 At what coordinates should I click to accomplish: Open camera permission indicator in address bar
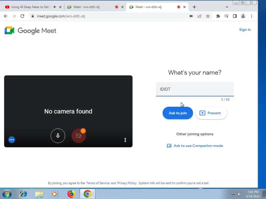pos(191,16)
